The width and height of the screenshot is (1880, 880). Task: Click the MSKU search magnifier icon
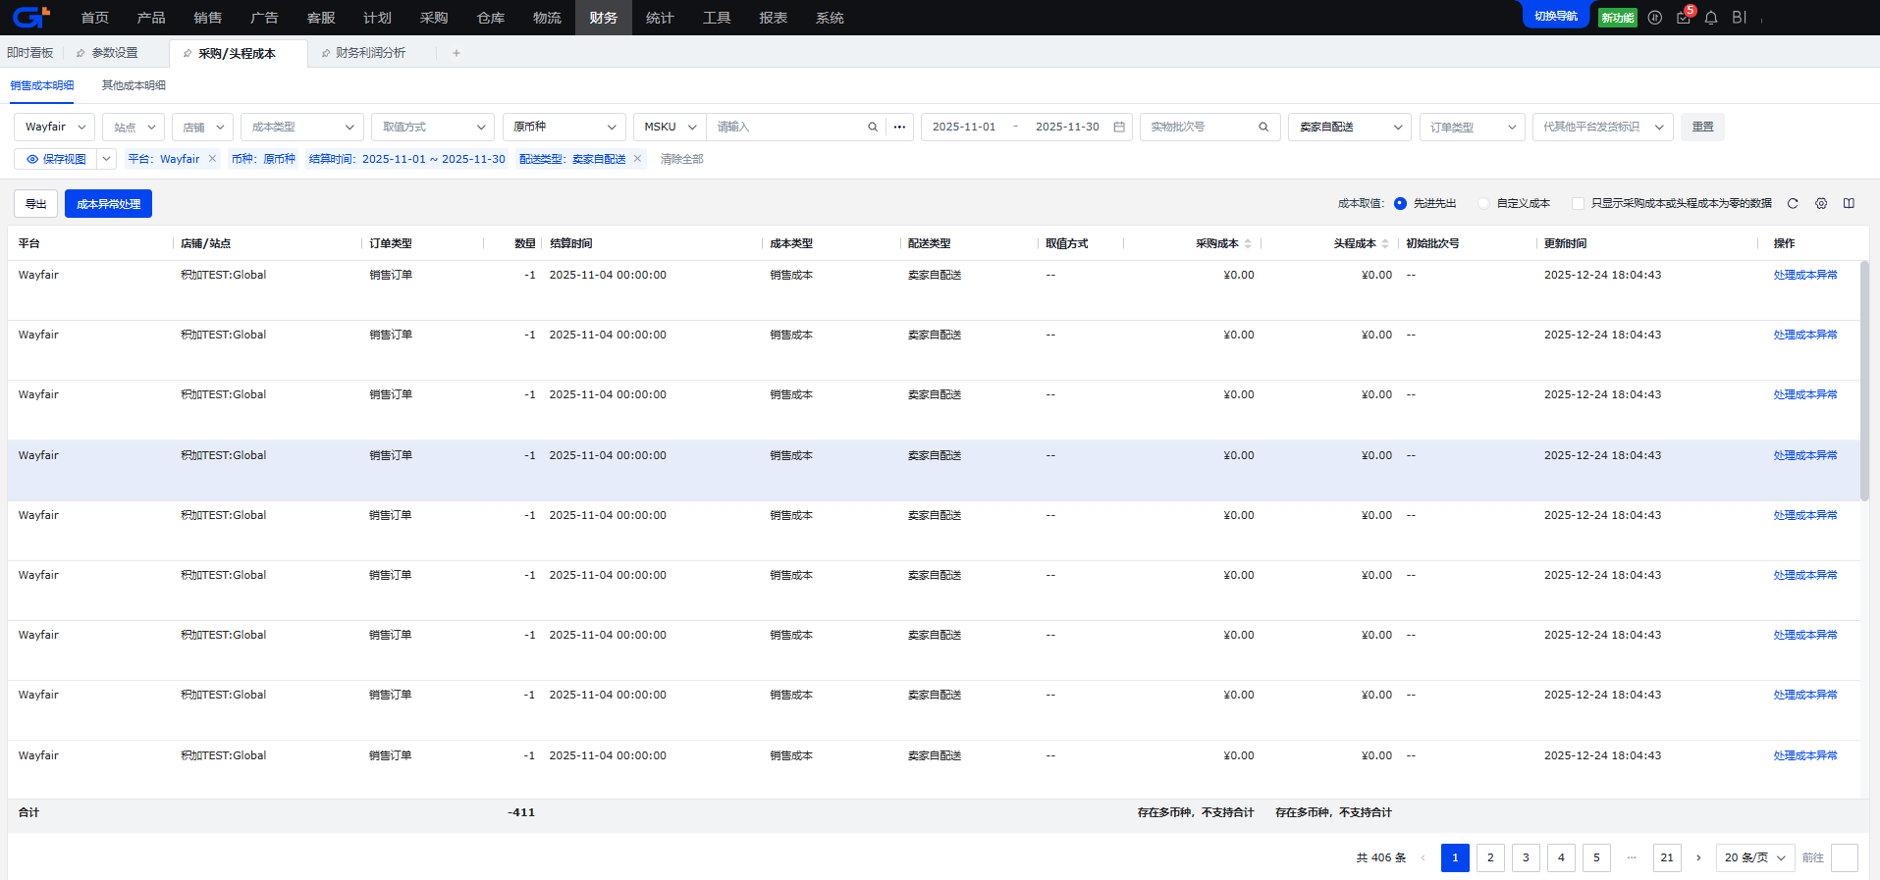pyautogui.click(x=873, y=128)
